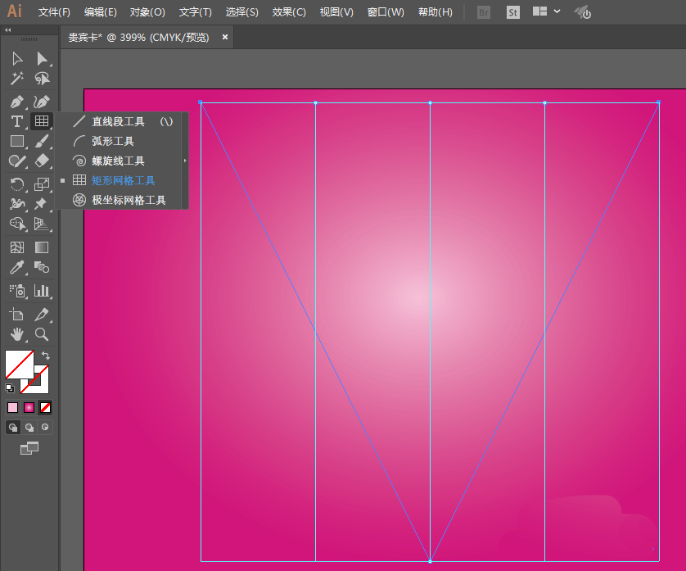The height and width of the screenshot is (571, 686).
Task: Tear off flyout via side arrow
Action: (x=185, y=161)
